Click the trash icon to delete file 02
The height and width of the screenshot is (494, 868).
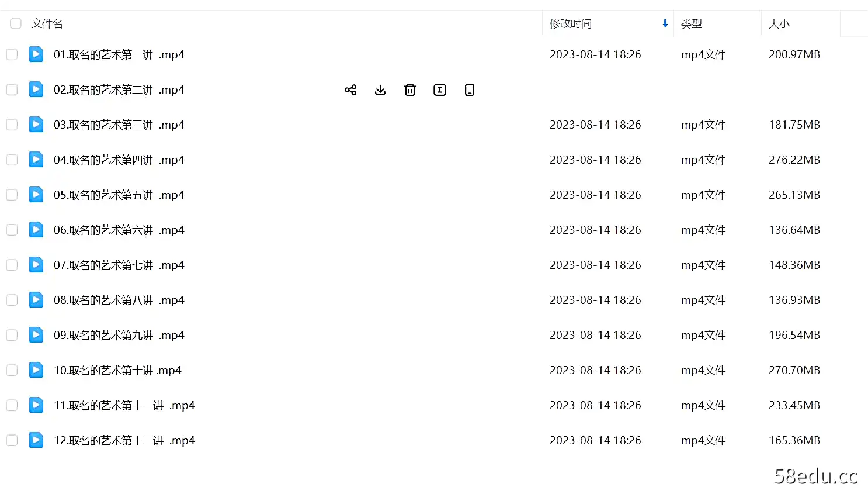coord(410,89)
